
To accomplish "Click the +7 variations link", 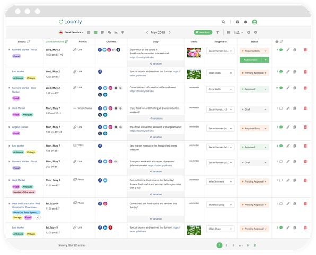I will (156, 119).
